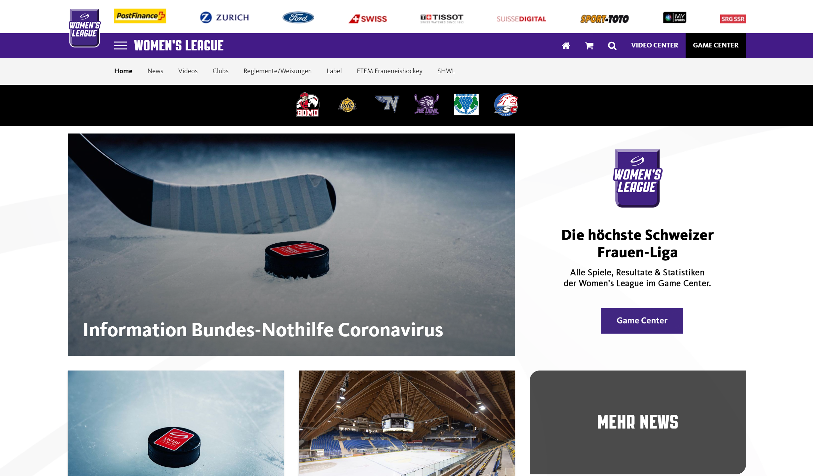The image size is (813, 476).
Task: Click the search magnifier icon
Action: 612,45
